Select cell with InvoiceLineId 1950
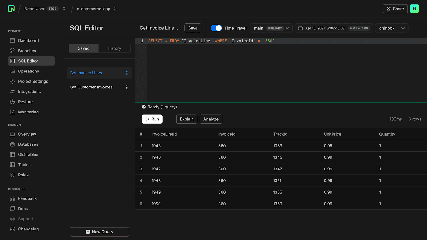This screenshot has width=427, height=240. coord(156,204)
